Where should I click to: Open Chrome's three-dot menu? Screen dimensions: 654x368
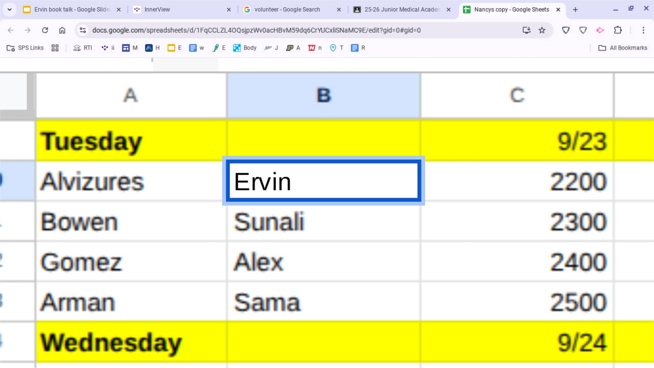[644, 30]
